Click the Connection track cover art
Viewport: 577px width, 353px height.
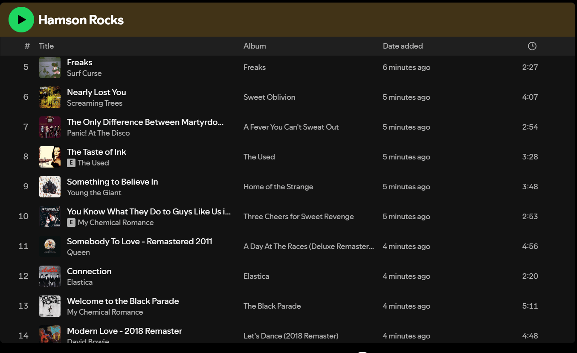click(50, 276)
